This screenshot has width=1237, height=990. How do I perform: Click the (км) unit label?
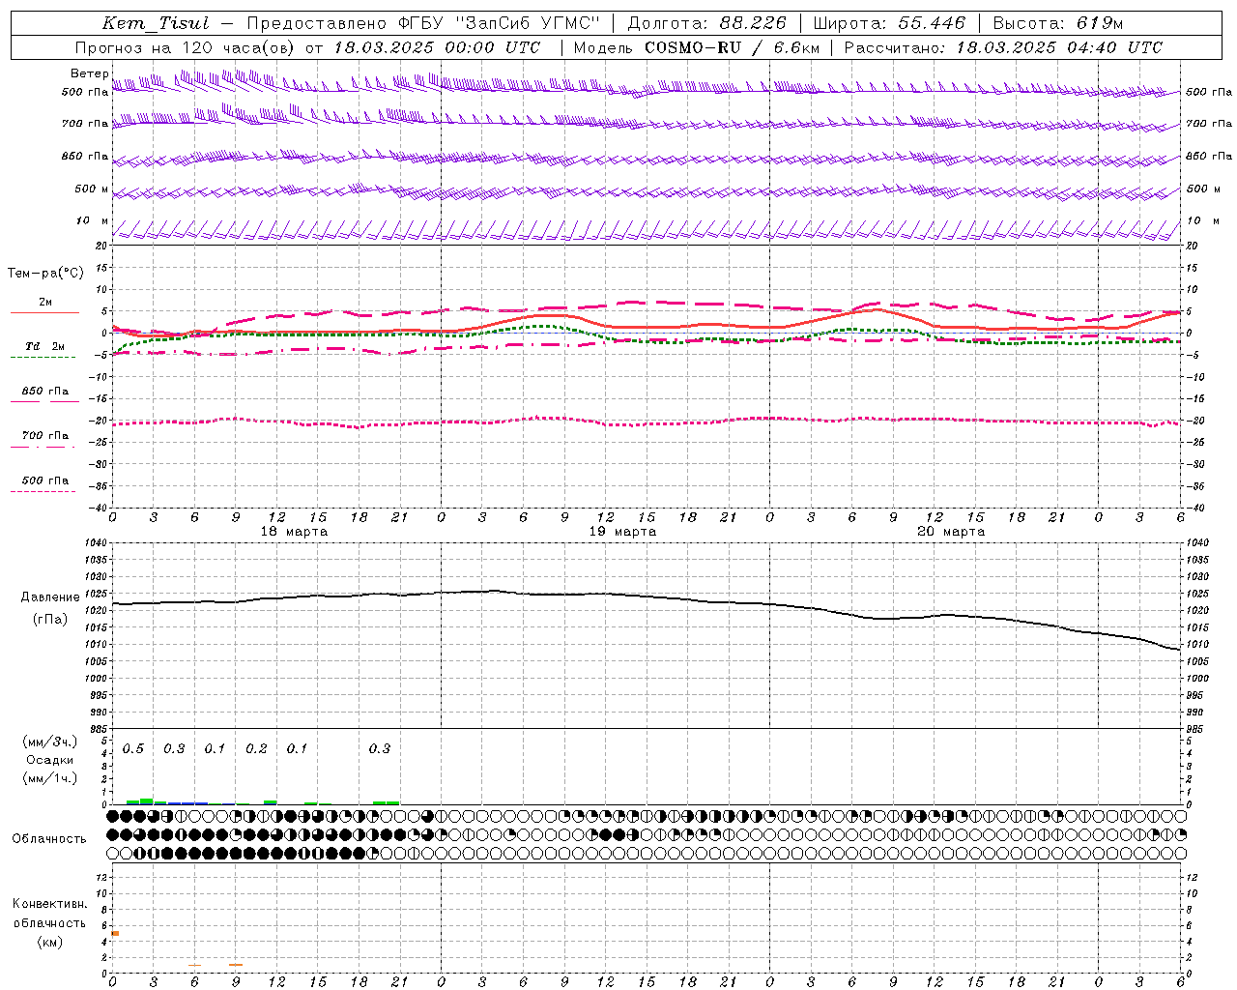[x=49, y=942]
